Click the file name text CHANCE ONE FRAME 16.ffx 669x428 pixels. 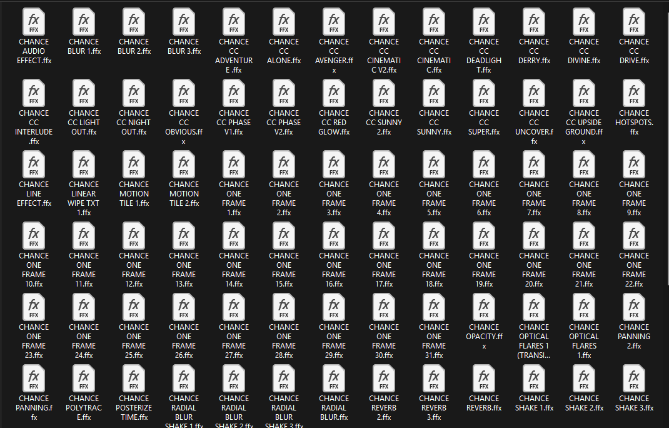pyautogui.click(x=334, y=270)
